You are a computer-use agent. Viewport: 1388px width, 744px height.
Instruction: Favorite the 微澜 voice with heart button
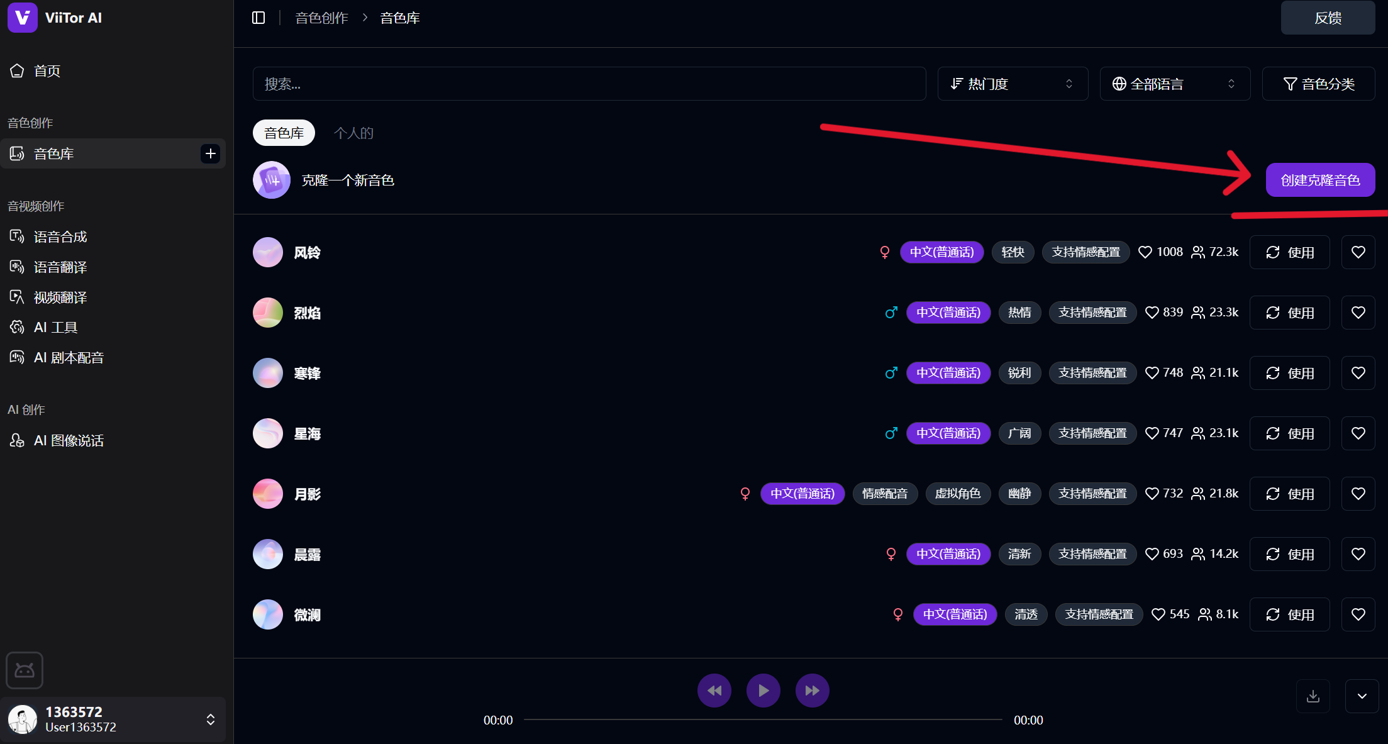tap(1358, 614)
